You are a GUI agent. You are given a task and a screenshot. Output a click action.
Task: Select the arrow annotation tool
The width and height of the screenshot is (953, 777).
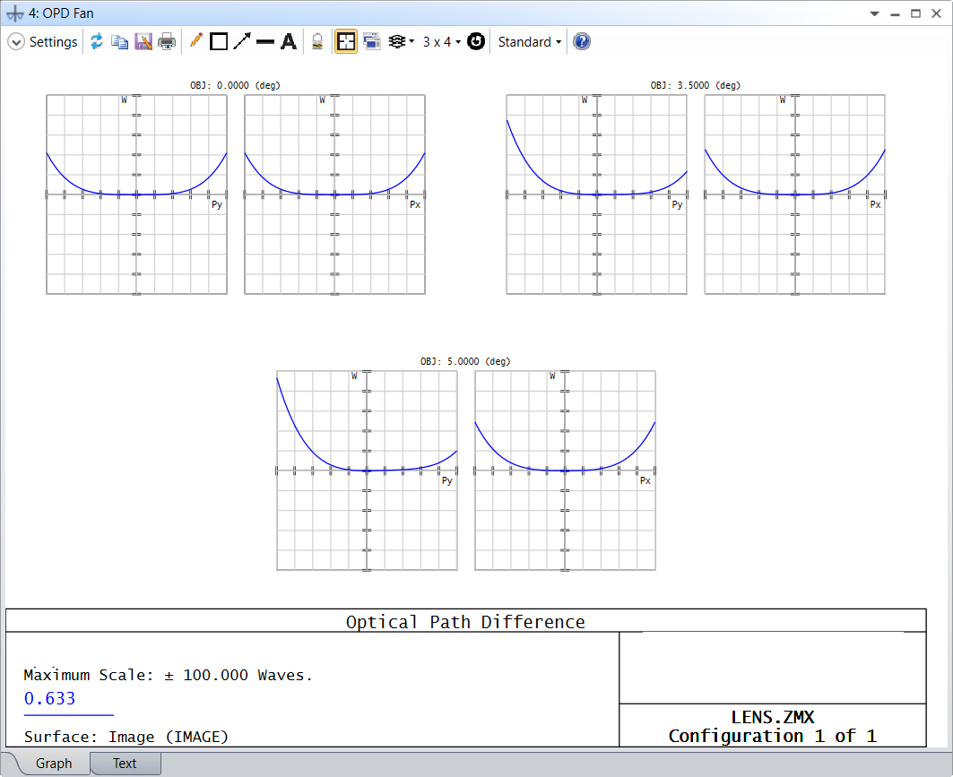(240, 41)
